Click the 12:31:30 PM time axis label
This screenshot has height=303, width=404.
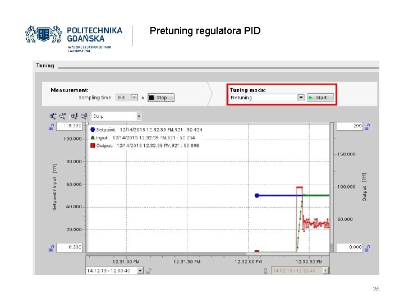tap(187, 262)
